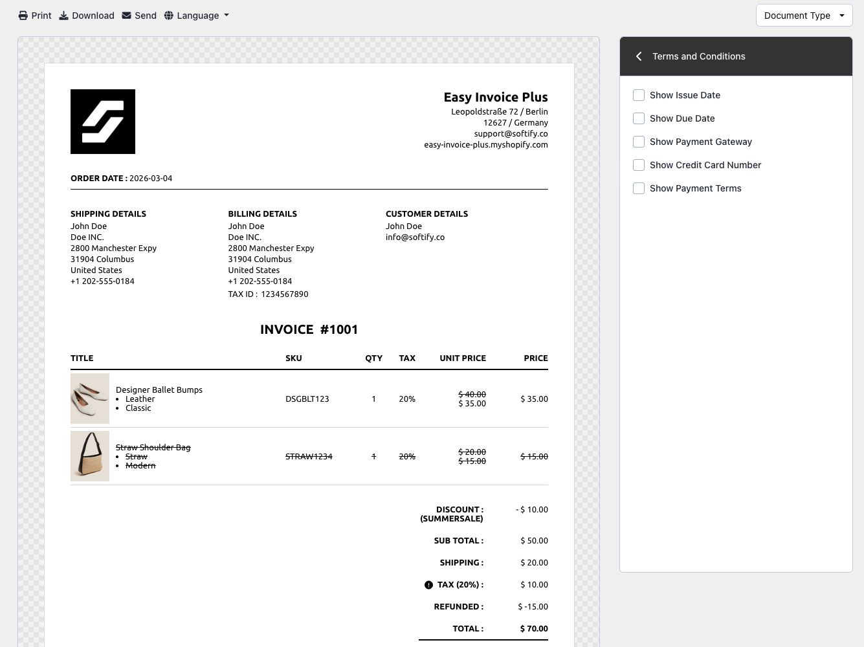The image size is (864, 647).
Task: Click the Send text button
Action: 146,16
